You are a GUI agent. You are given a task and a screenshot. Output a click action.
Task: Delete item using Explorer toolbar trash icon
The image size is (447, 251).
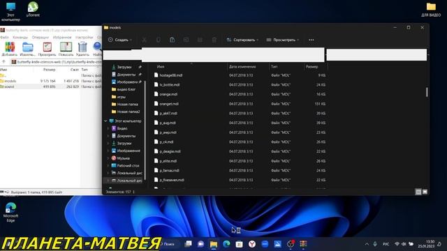[x=214, y=40]
